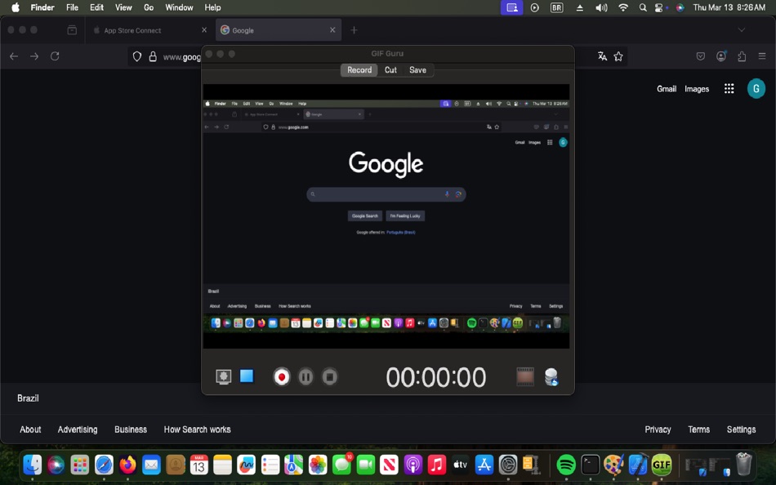Open the Business footer link

point(131,429)
